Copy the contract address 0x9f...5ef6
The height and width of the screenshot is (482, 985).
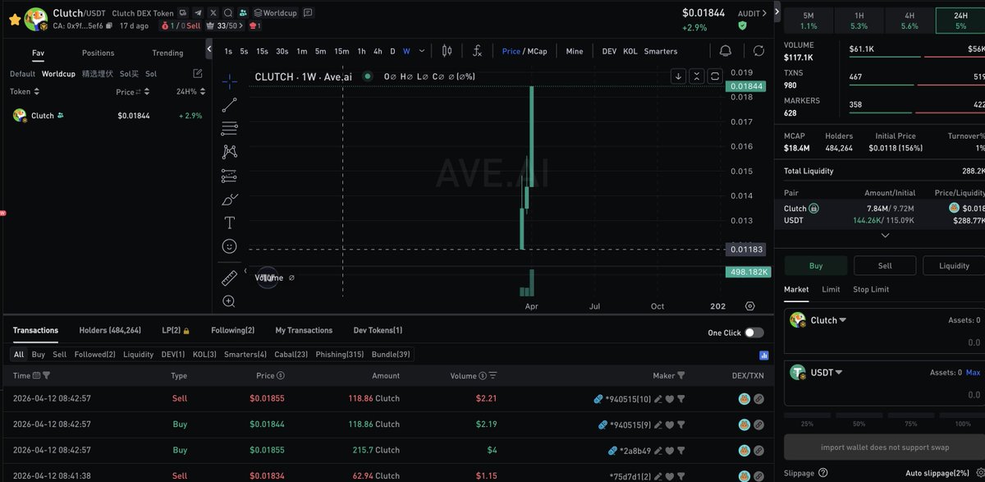[109, 25]
